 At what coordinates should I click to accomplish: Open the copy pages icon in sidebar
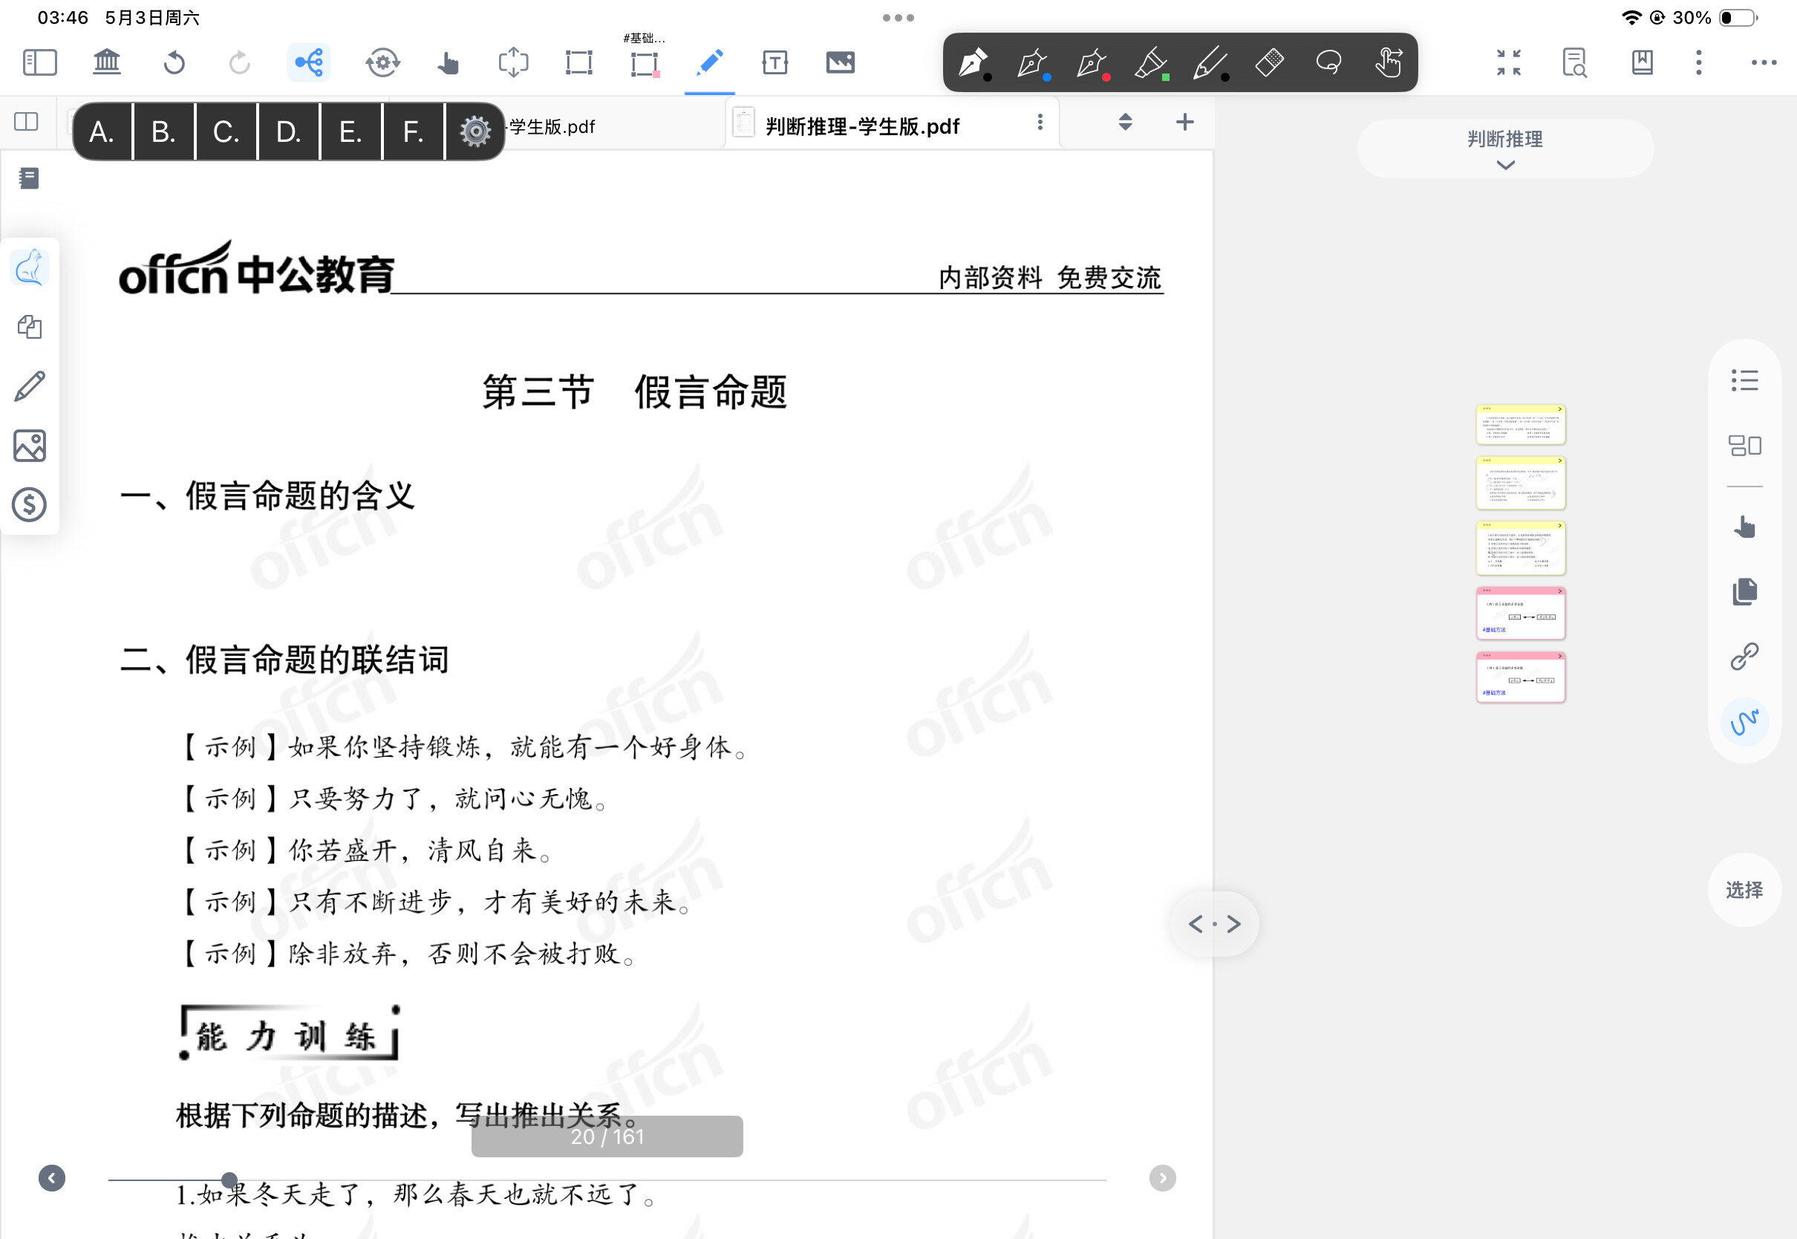[30, 327]
